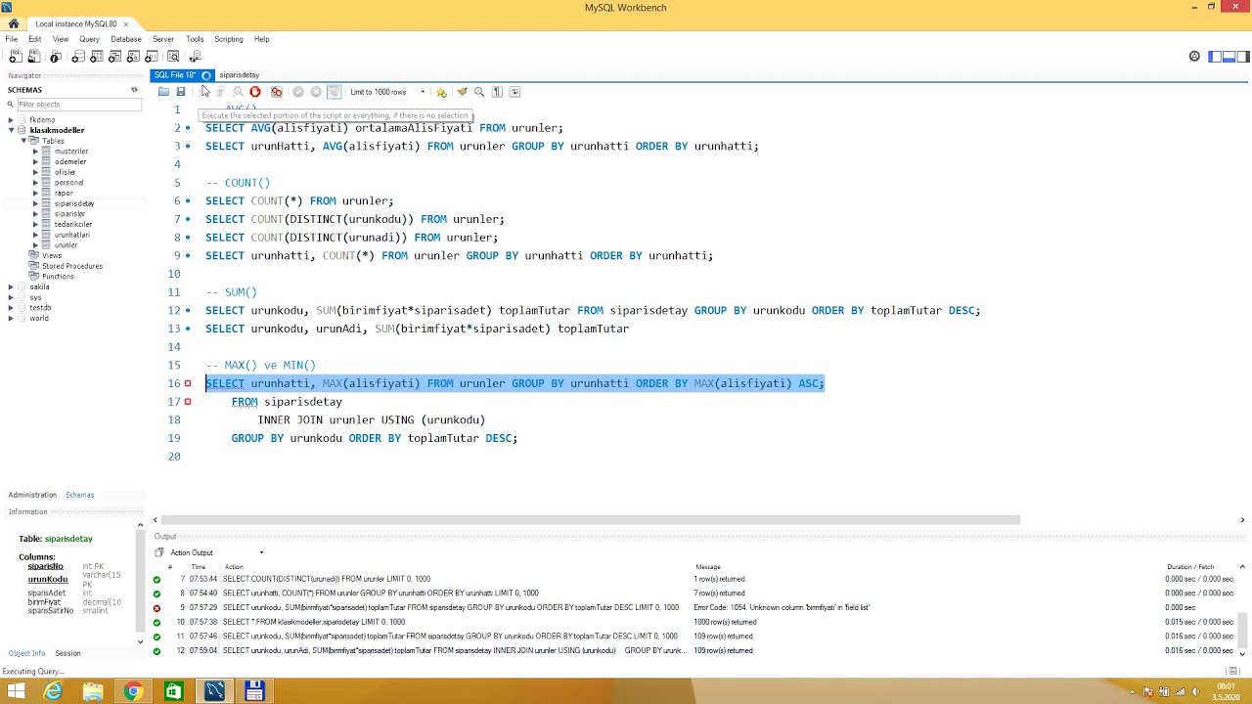Expand the siparisdetay table node
This screenshot has height=704, width=1252.
click(x=35, y=203)
